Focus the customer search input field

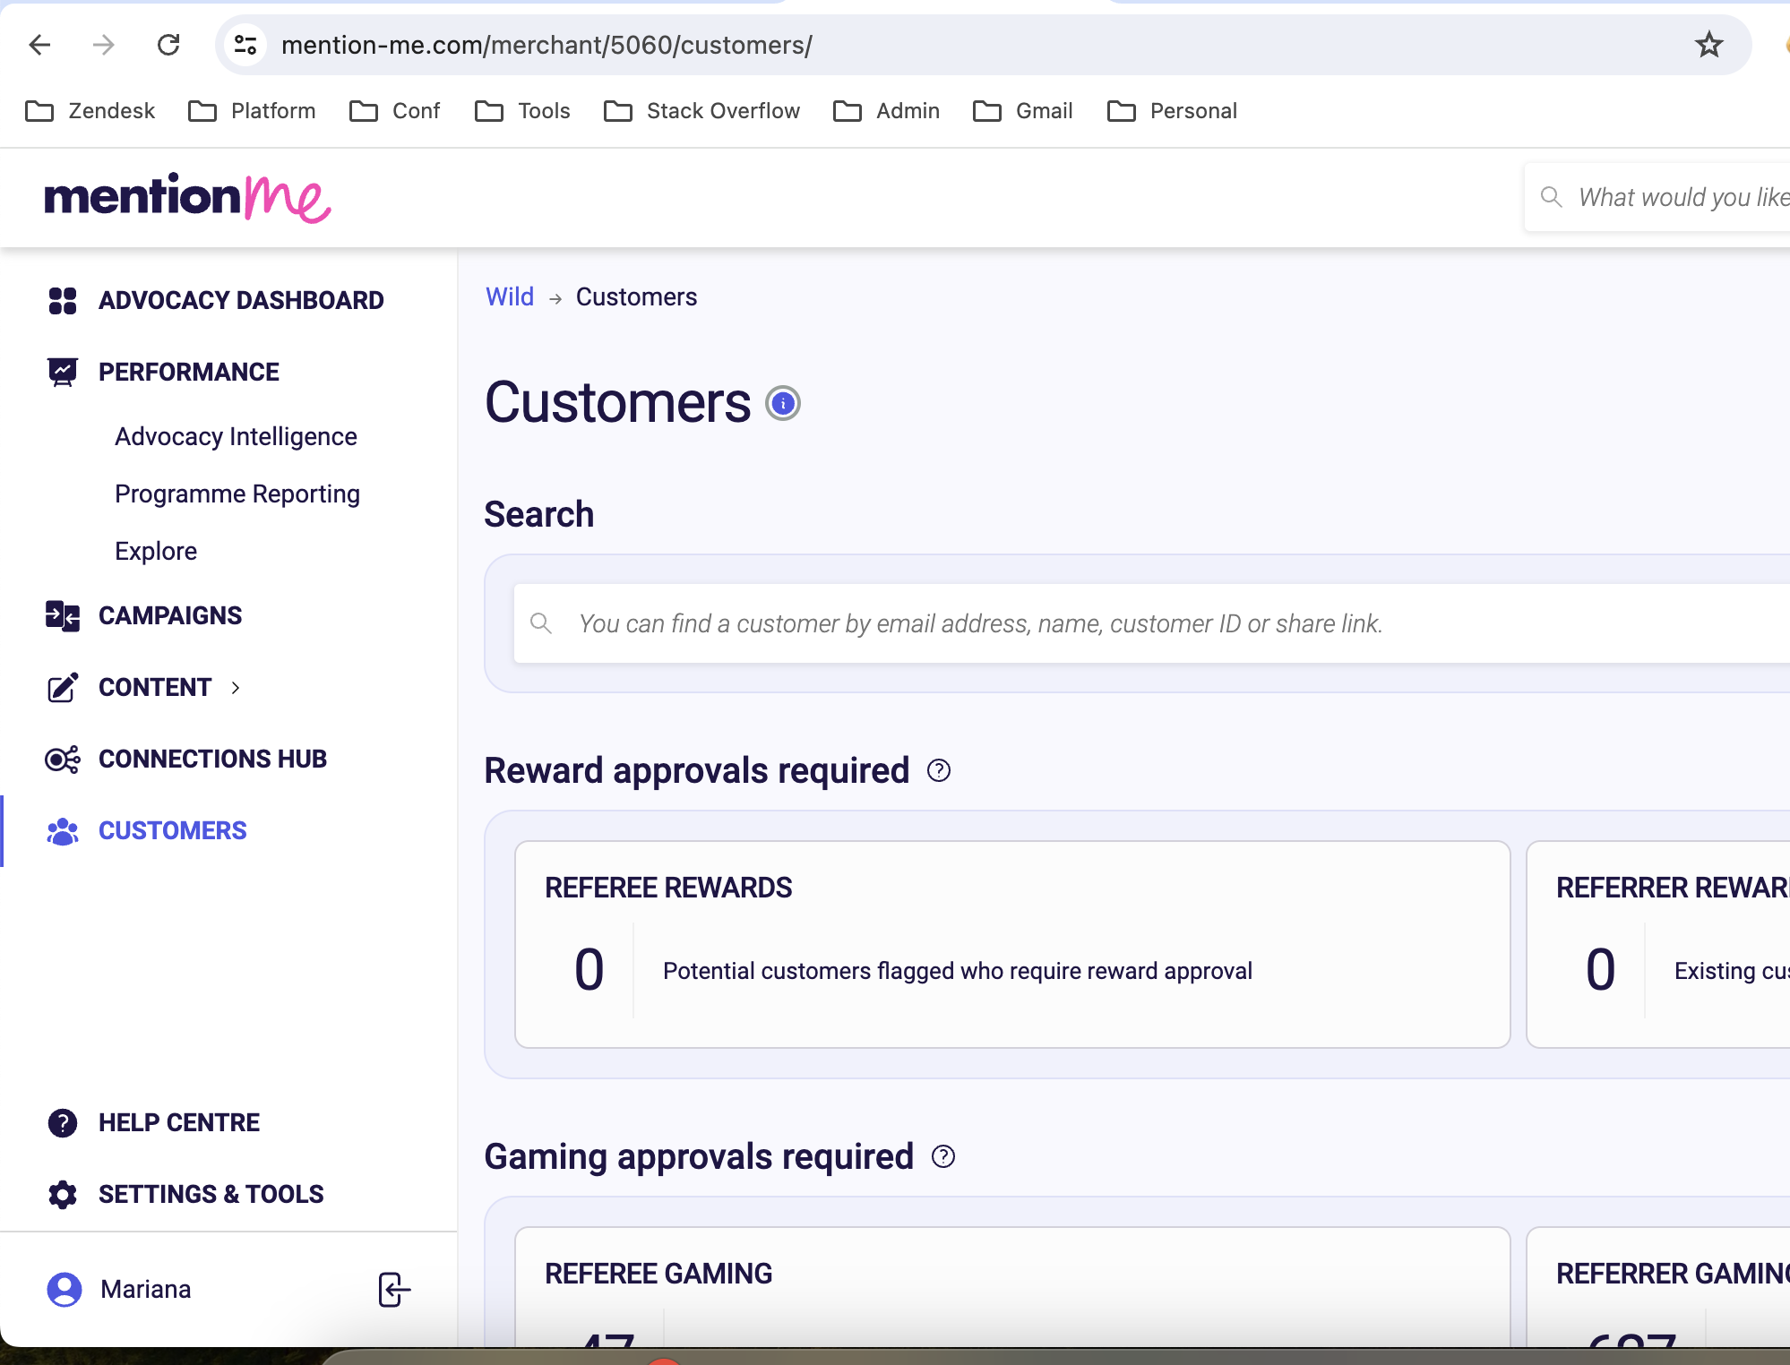[x=1152, y=623]
